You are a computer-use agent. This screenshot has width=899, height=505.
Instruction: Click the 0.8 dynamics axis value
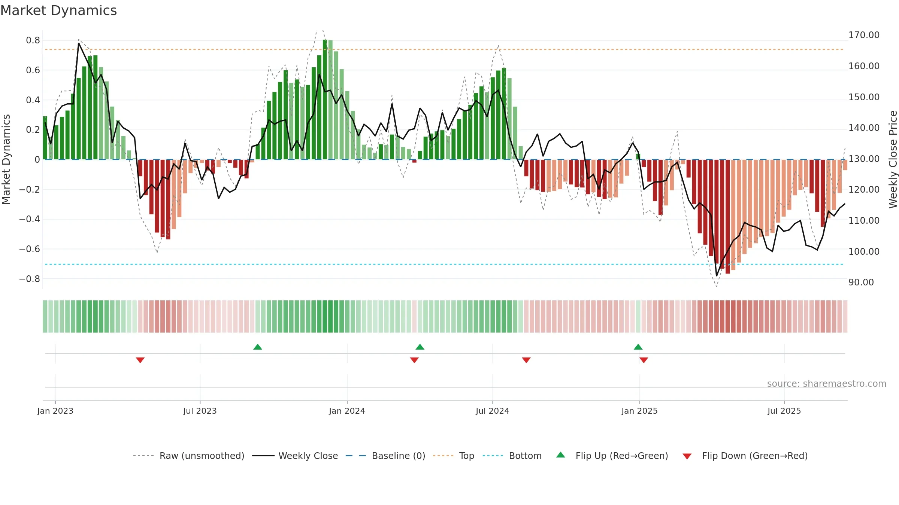tap(33, 40)
